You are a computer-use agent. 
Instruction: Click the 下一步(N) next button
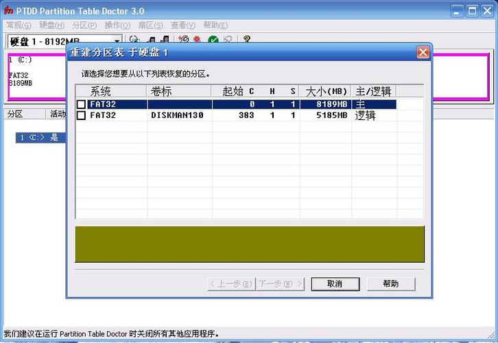(x=280, y=284)
